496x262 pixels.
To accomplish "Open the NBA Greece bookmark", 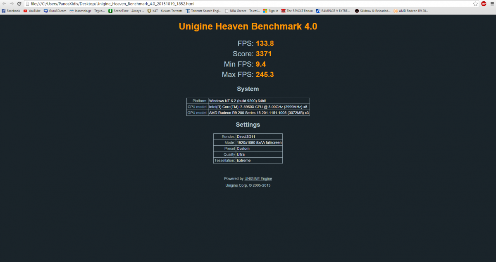I will tap(243, 11).
